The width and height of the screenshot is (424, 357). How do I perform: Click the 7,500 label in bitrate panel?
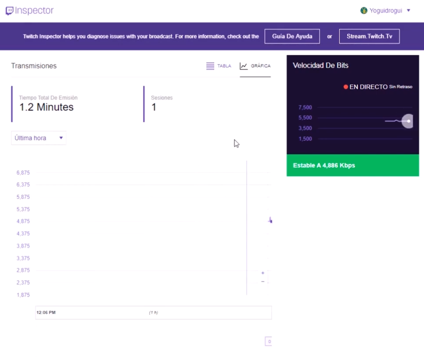tap(305, 107)
